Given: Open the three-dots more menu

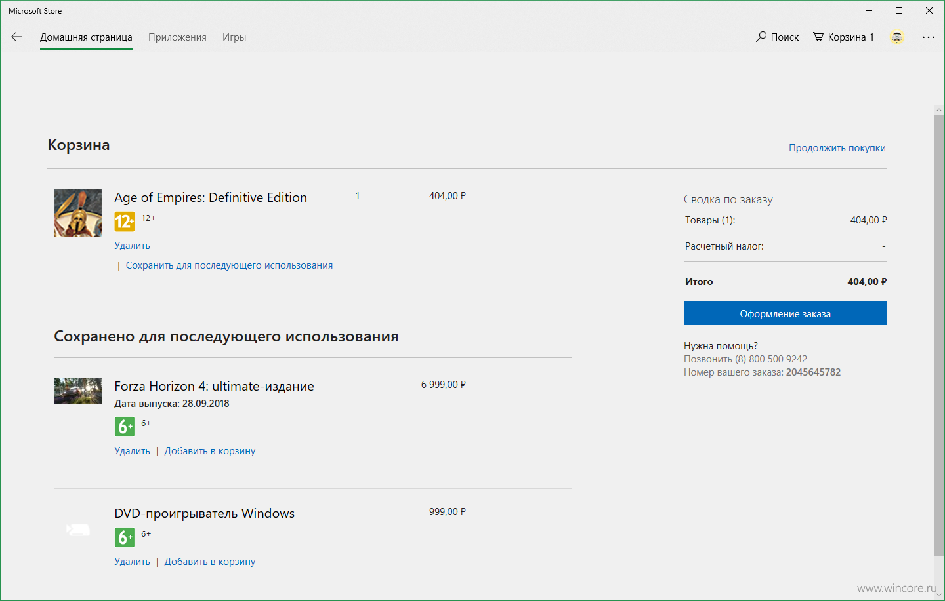Looking at the screenshot, I should click(x=929, y=37).
